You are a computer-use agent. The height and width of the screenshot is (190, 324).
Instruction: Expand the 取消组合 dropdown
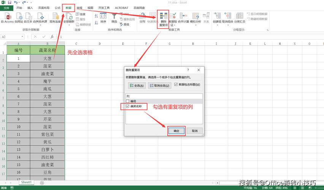pyautogui.click(x=228, y=25)
